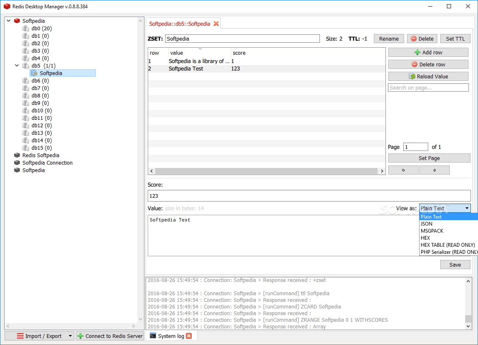The image size is (478, 345).
Task: Switch to Softpedia::db5::Softpedia tab
Action: click(180, 24)
